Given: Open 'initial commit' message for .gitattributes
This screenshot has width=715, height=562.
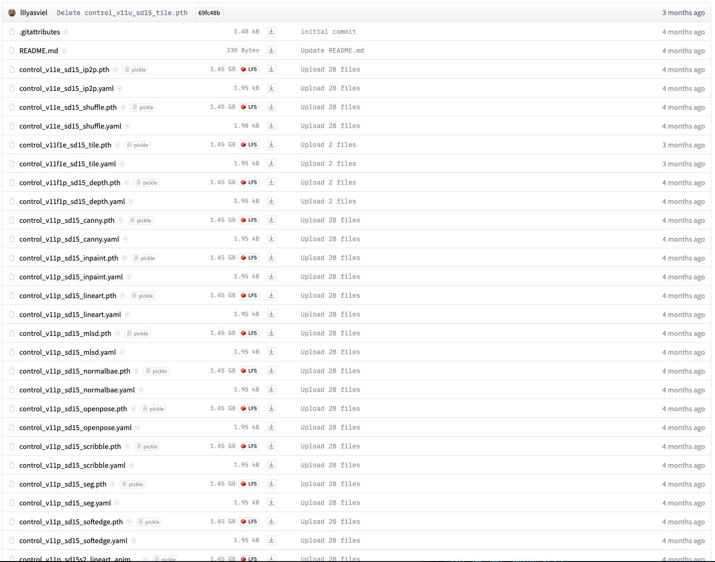Looking at the screenshot, I should coord(328,32).
